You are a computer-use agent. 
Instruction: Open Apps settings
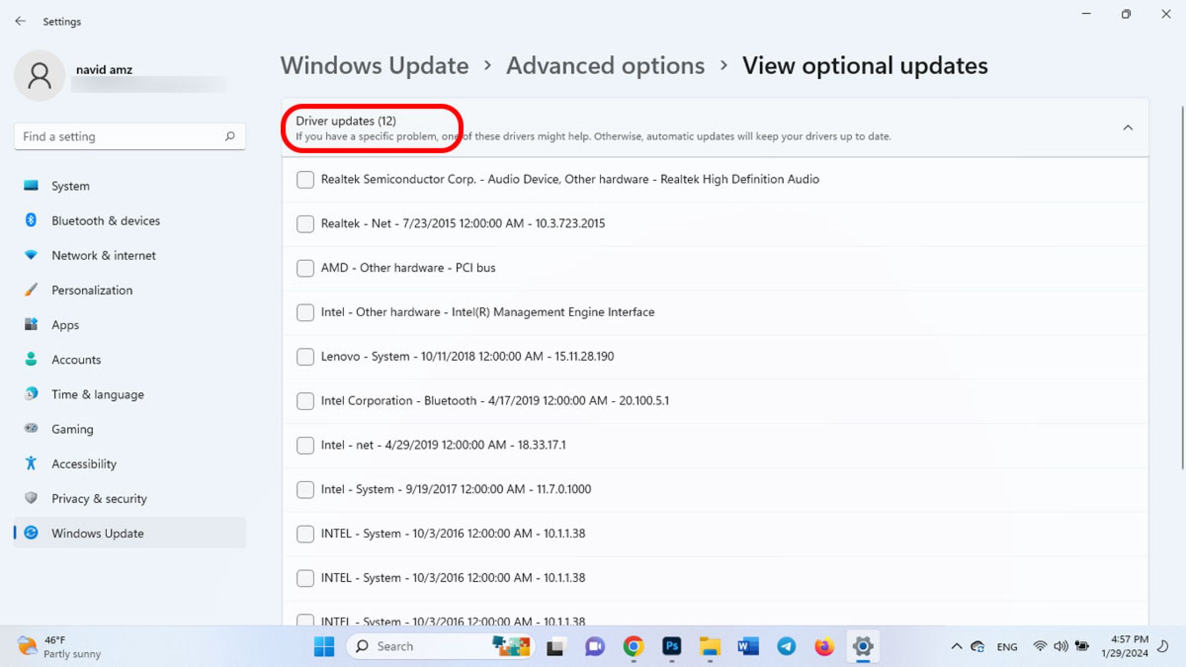[x=130, y=325]
